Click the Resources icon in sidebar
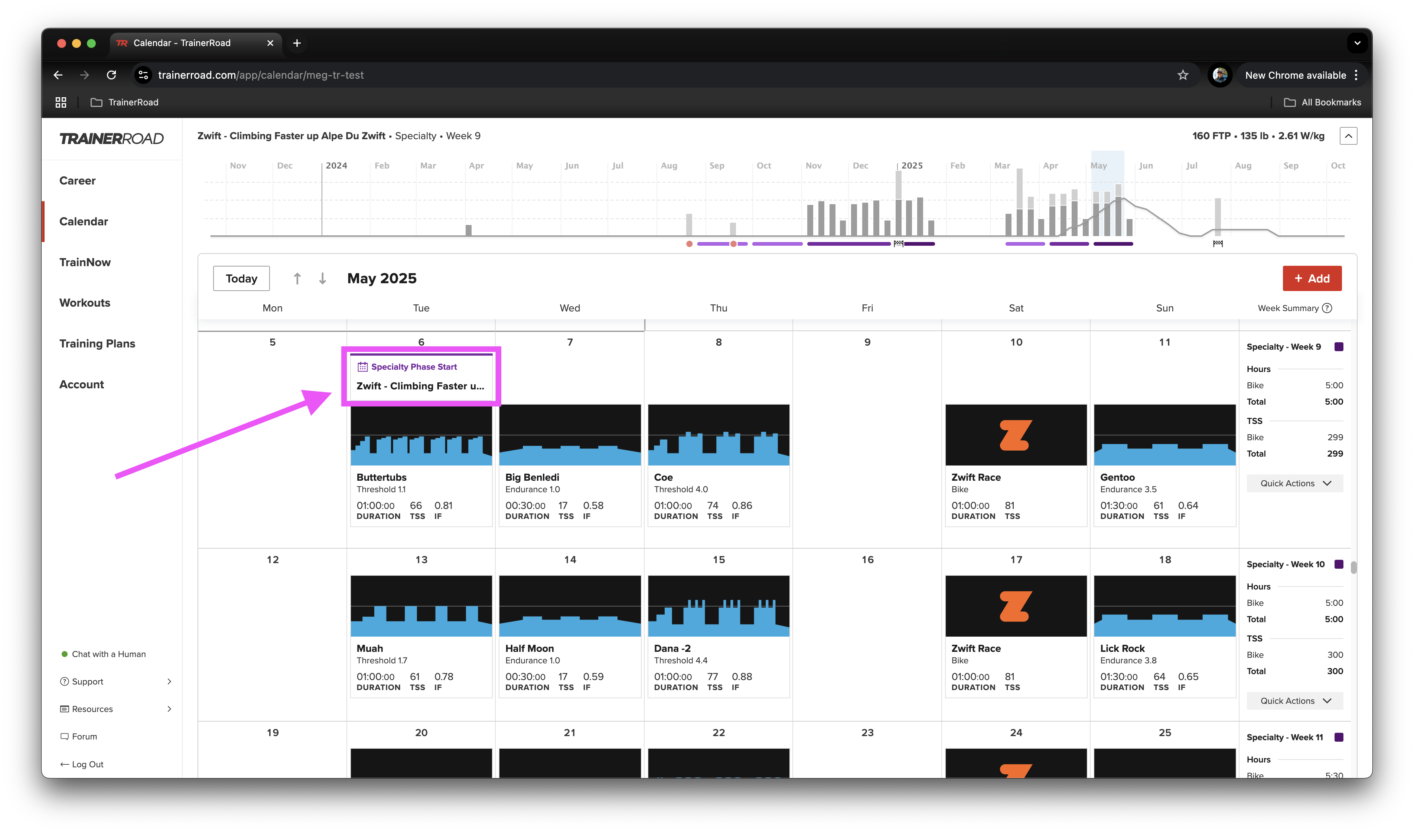The width and height of the screenshot is (1414, 833). click(65, 709)
